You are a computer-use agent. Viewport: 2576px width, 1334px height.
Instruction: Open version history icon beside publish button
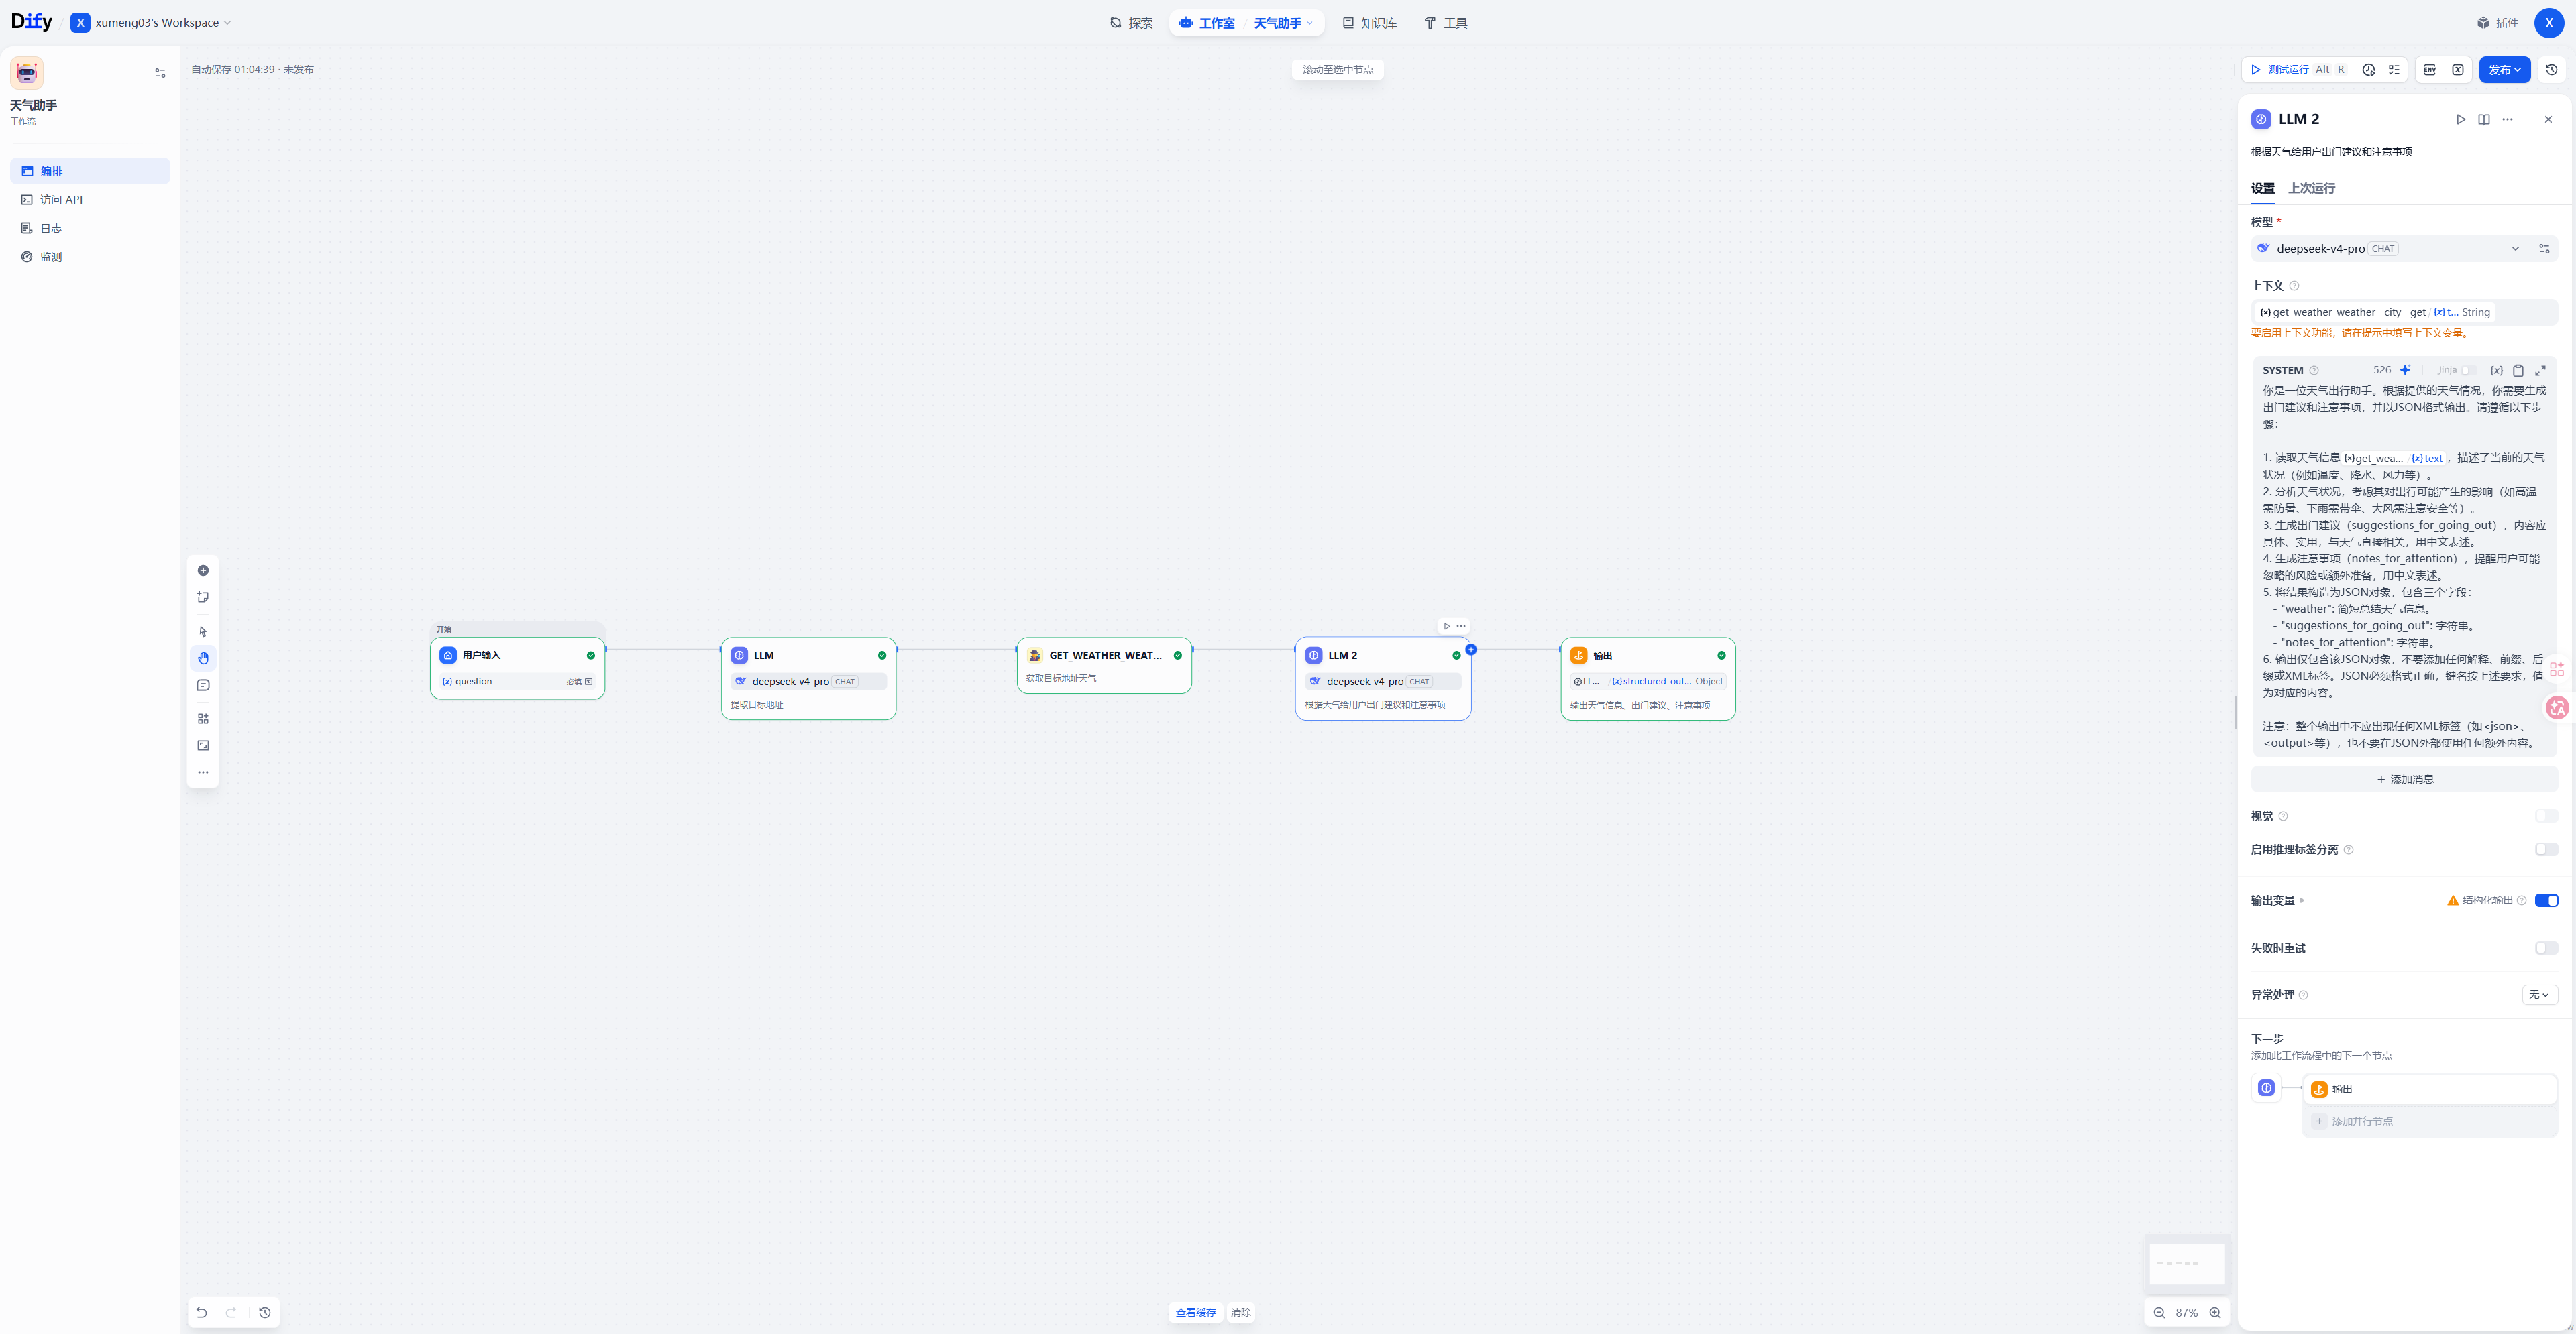pyautogui.click(x=2551, y=70)
